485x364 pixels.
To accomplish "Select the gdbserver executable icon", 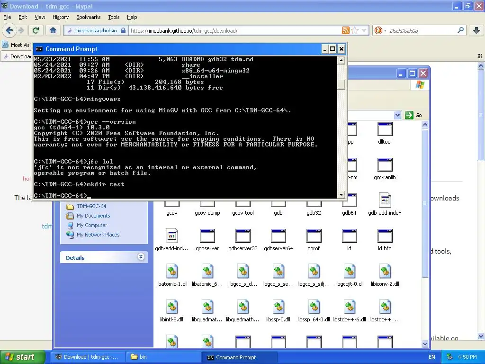I will (207, 236).
